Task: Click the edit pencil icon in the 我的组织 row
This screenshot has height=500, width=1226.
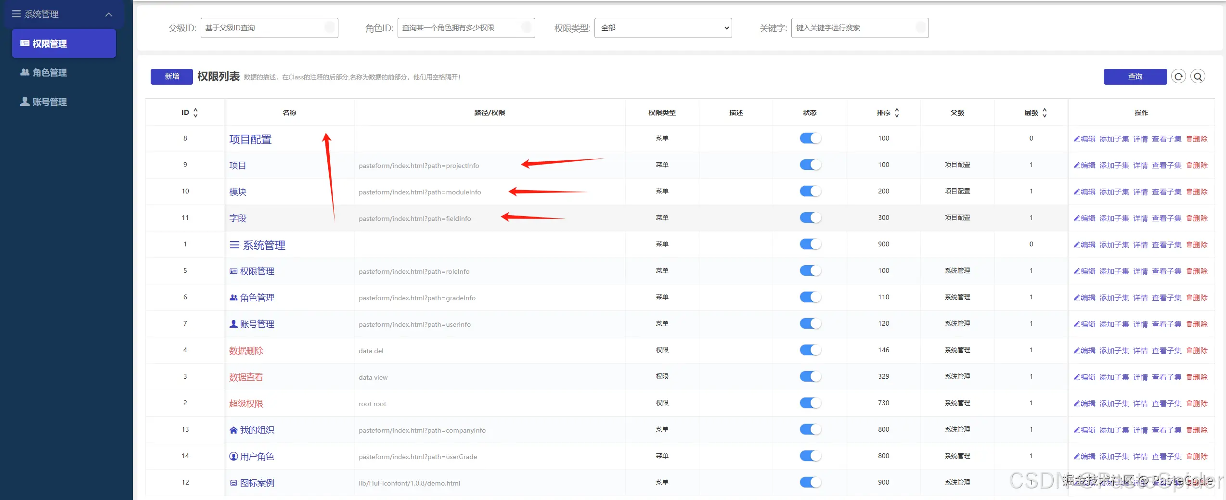Action: point(1077,430)
